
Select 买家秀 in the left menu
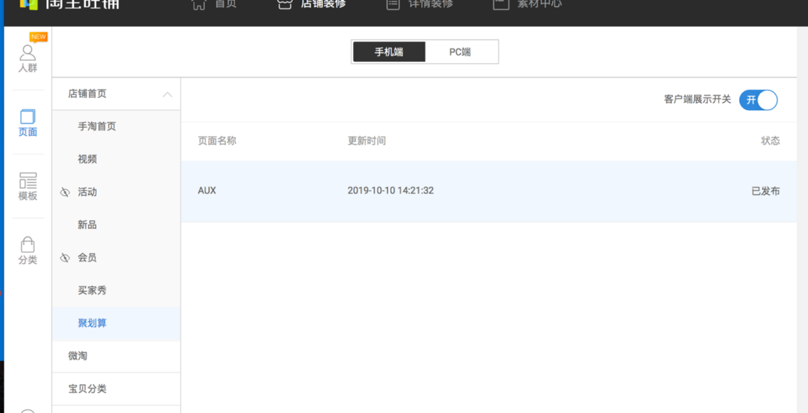(x=92, y=290)
